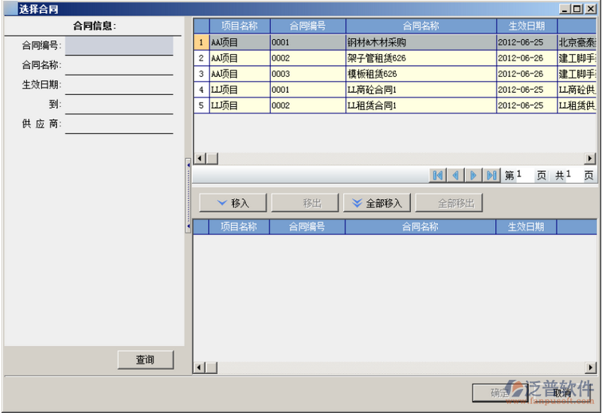This screenshot has width=602, height=413.
Task: Select the 架子管租赁626 contract row
Action: pyautogui.click(x=421, y=58)
